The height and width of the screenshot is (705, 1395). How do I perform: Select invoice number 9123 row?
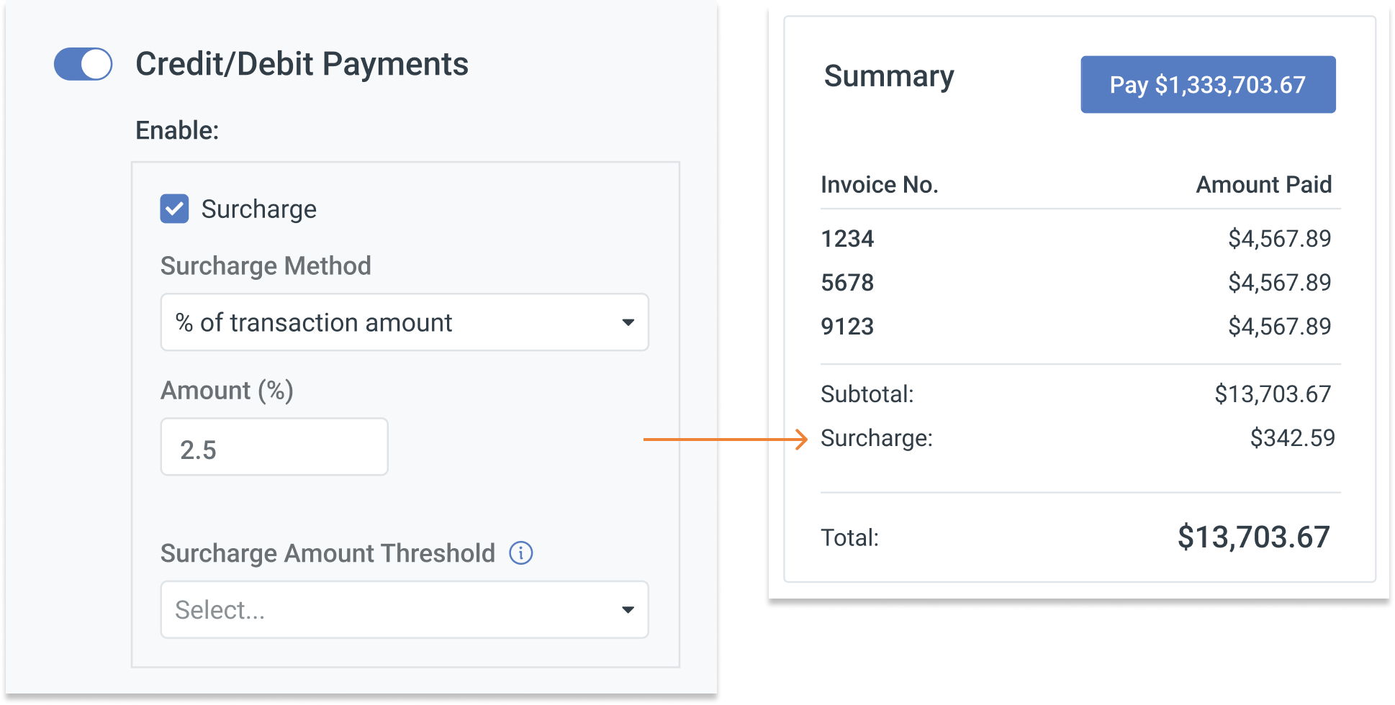tap(847, 327)
